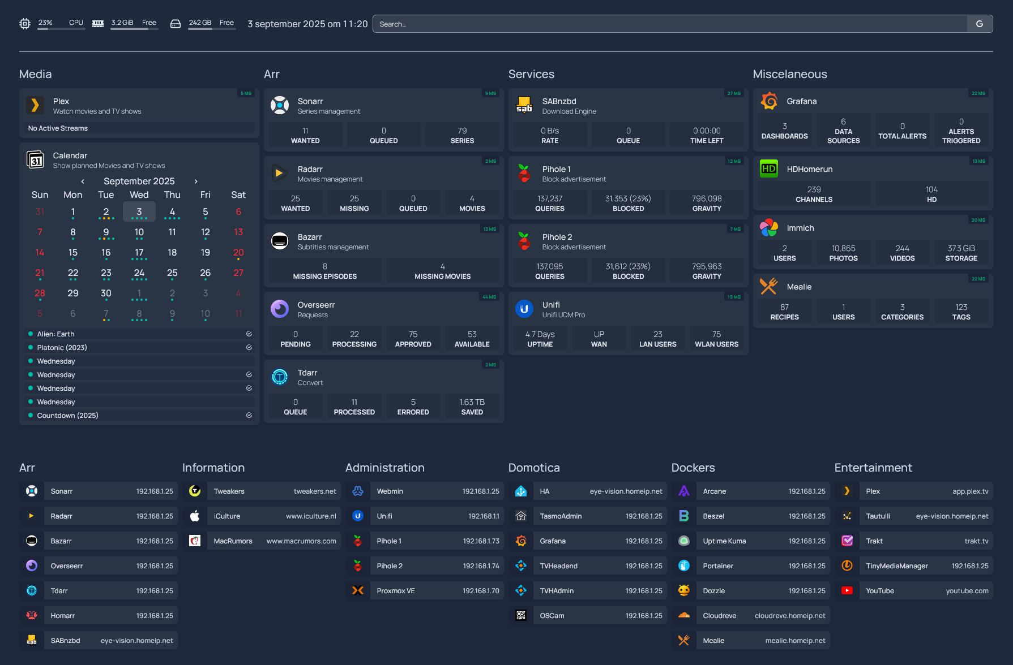Open the Tdarr Convert icon
This screenshot has height=665, width=1013.
(280, 377)
